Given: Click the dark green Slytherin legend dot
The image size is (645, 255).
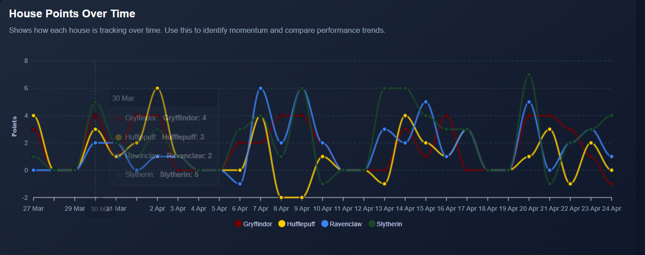Looking at the screenshot, I should pos(372,224).
